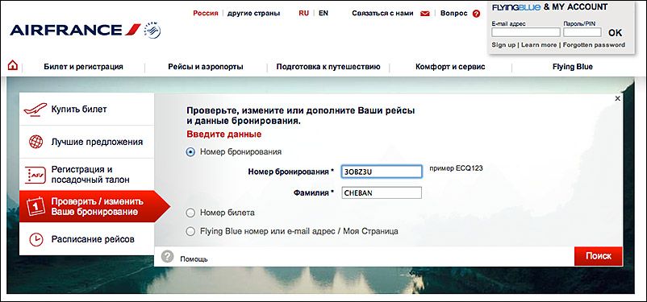
Task: Click the OK login button
Action: click(615, 33)
